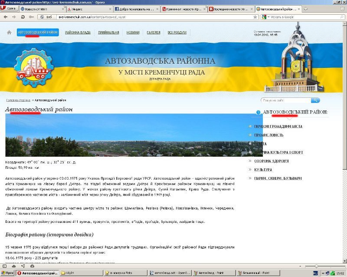Click the ПАРКИ, СКВЕРИ, БУЛЬВАРИ link
This screenshot has height=277, width=347.
278,178
